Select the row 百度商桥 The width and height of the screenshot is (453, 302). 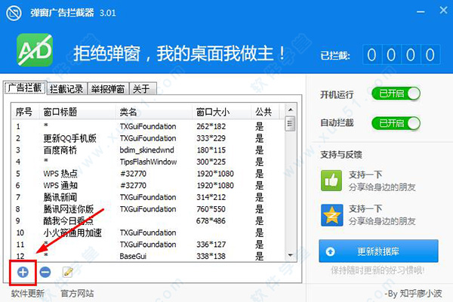[148, 150]
